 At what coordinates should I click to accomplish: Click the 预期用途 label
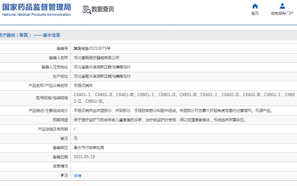(x=60, y=120)
